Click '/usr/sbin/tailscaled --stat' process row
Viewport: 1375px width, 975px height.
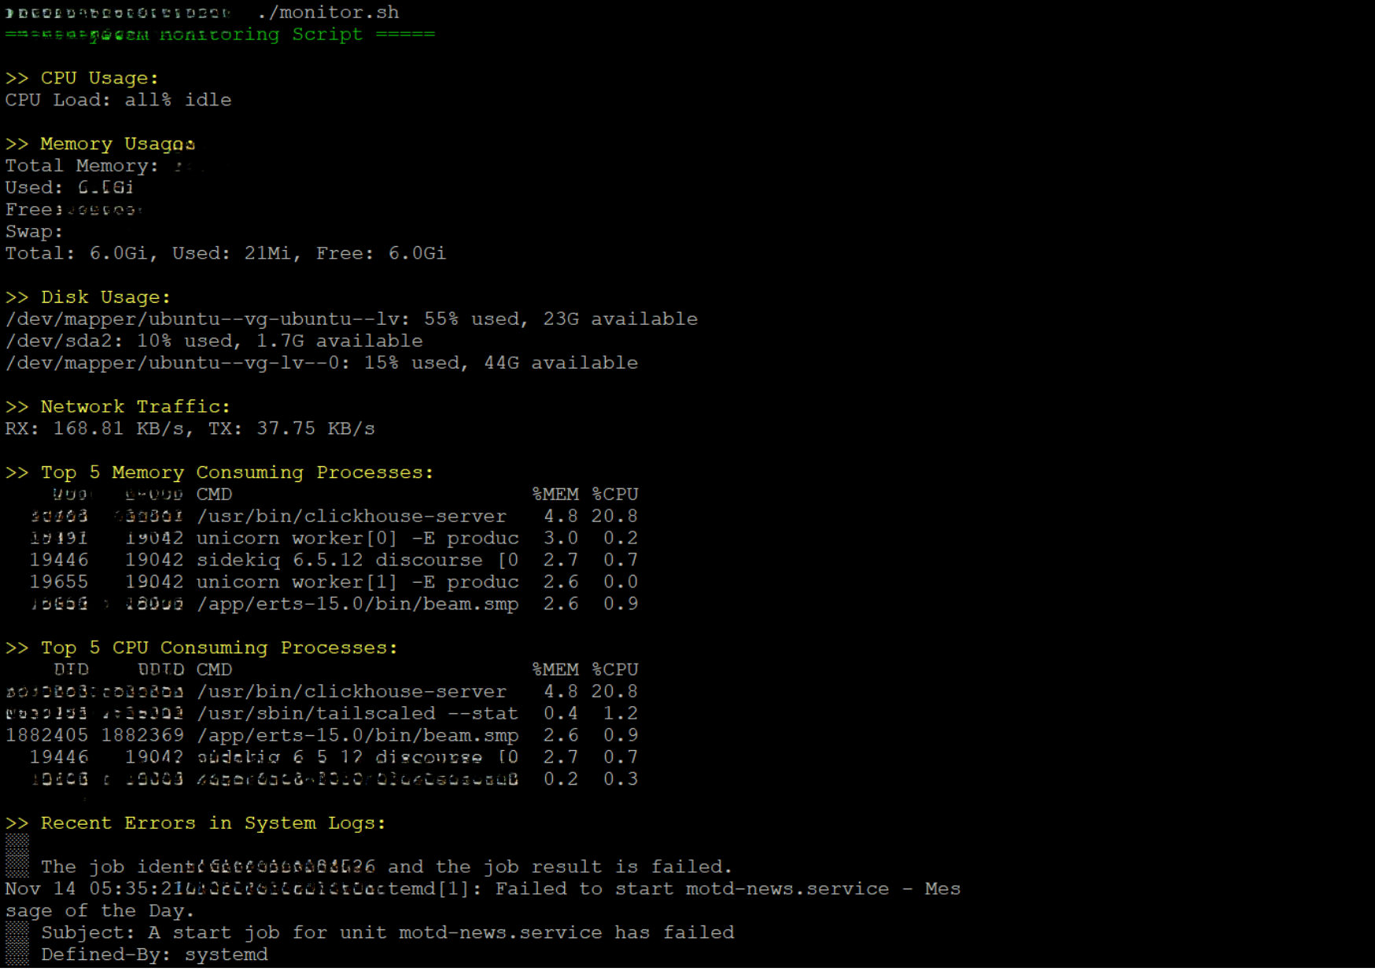click(x=322, y=714)
